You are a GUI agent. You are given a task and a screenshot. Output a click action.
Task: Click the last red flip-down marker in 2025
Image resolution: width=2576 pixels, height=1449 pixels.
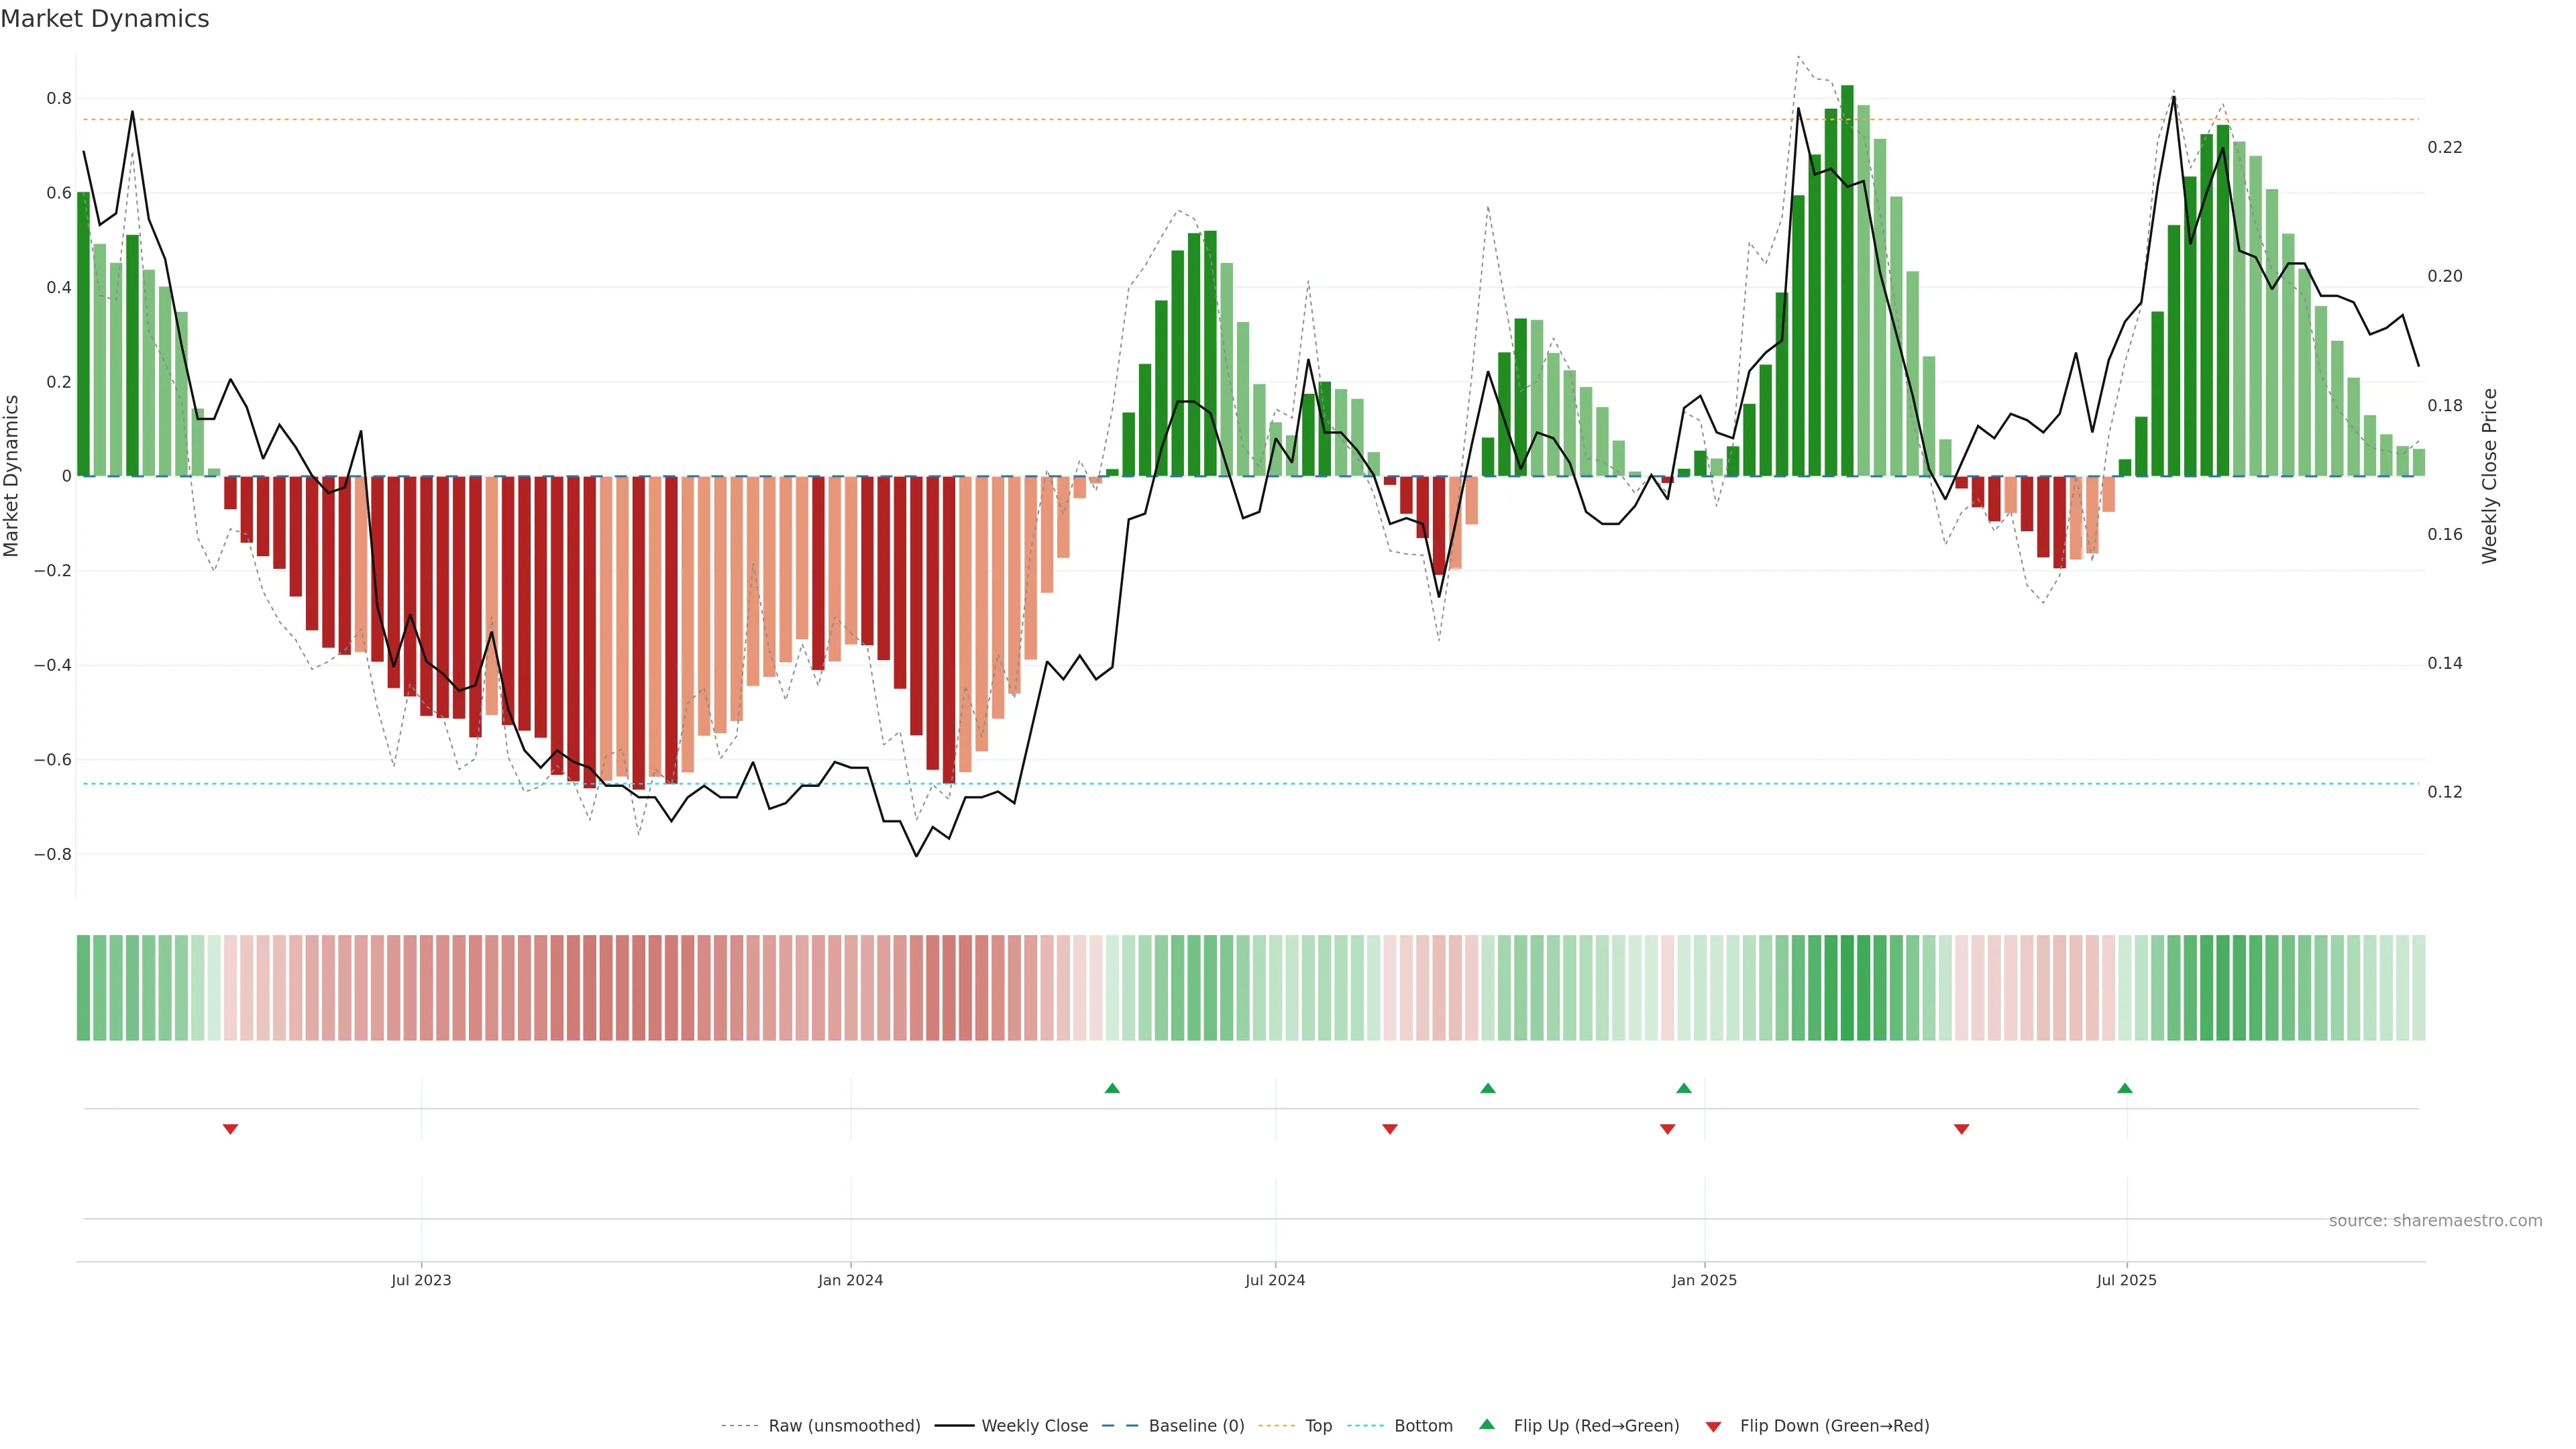coord(1961,1129)
